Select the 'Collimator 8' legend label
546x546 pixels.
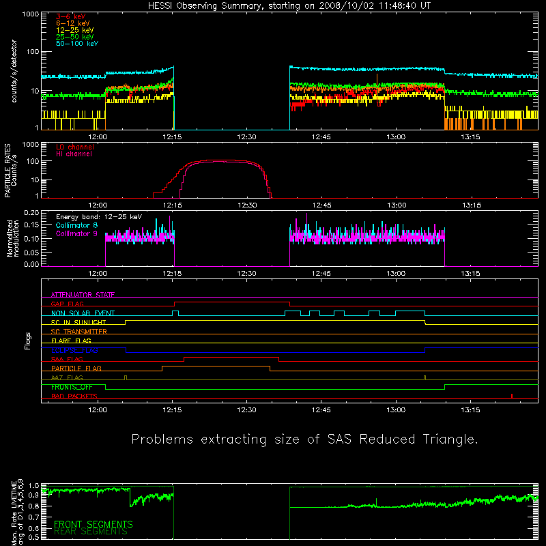[x=76, y=225]
